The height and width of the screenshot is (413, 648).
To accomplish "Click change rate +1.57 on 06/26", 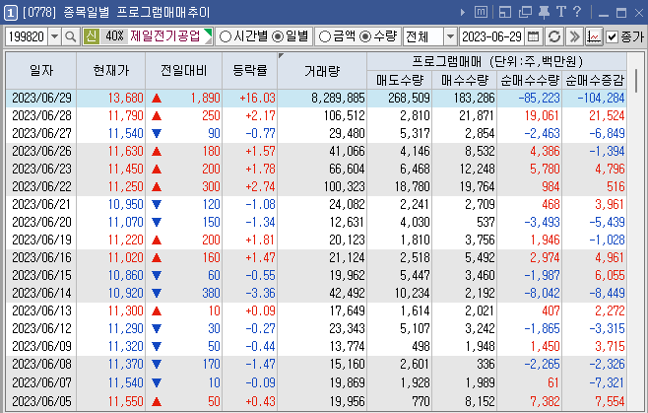I will [x=260, y=152].
